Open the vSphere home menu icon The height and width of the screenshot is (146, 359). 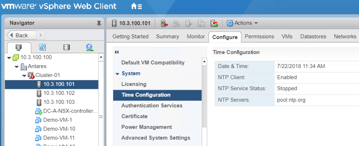(x=136, y=6)
